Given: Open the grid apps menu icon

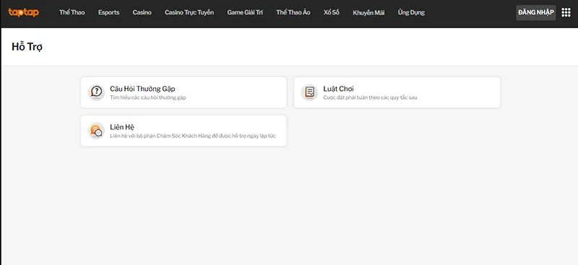Looking at the screenshot, I should pyautogui.click(x=566, y=12).
